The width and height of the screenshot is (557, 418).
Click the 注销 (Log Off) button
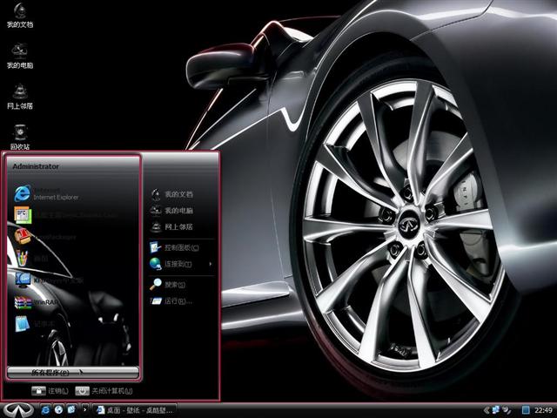click(x=50, y=391)
